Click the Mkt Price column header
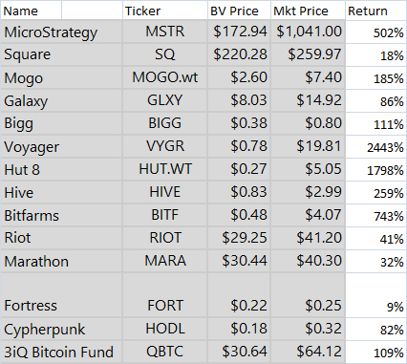The image size is (407, 364). pos(308,11)
